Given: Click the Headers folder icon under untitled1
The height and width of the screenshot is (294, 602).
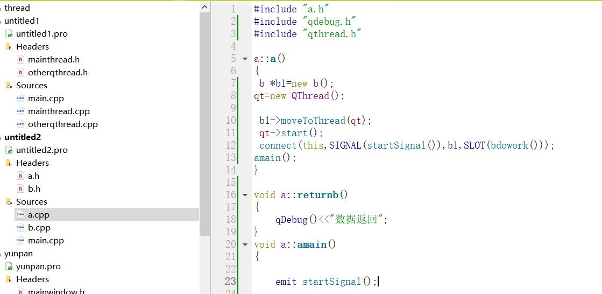Looking at the screenshot, I should [9, 46].
